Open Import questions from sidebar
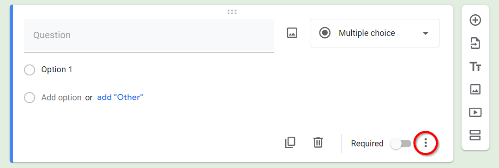499x168 pixels. click(x=475, y=43)
